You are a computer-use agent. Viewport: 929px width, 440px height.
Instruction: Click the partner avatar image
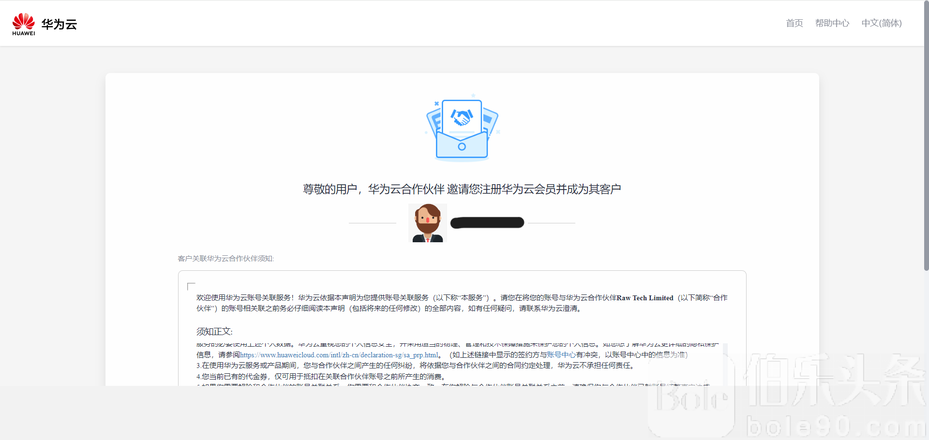[x=428, y=223]
